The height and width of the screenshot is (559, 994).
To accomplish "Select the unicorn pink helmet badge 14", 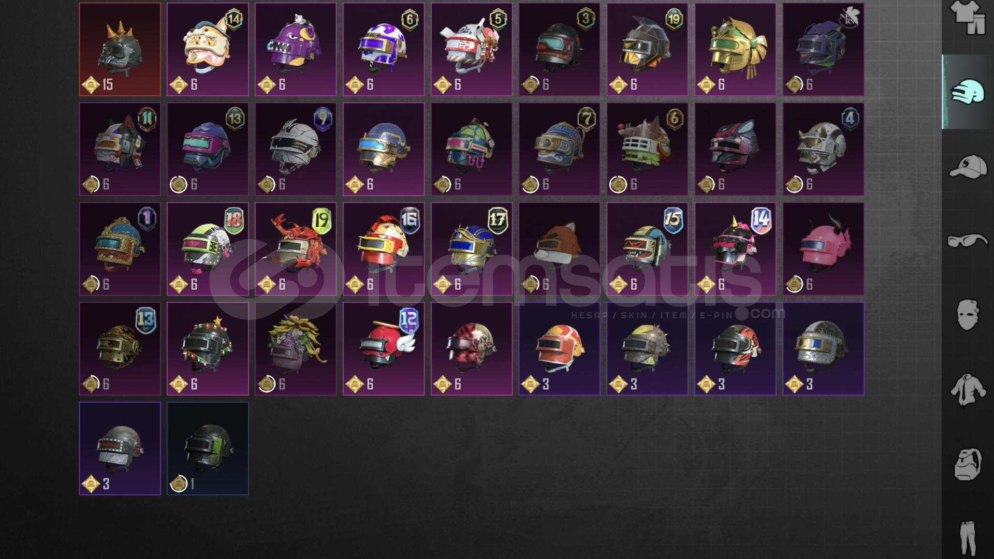I will click(x=735, y=249).
